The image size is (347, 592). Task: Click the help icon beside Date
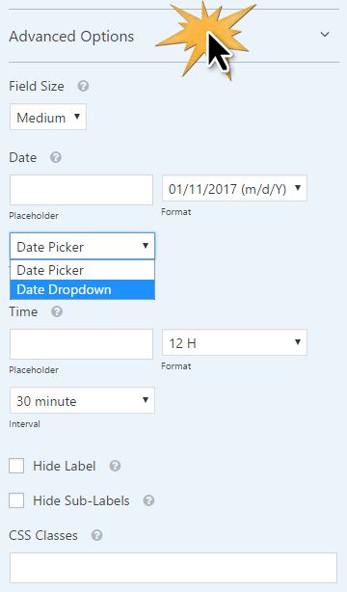[x=56, y=157]
